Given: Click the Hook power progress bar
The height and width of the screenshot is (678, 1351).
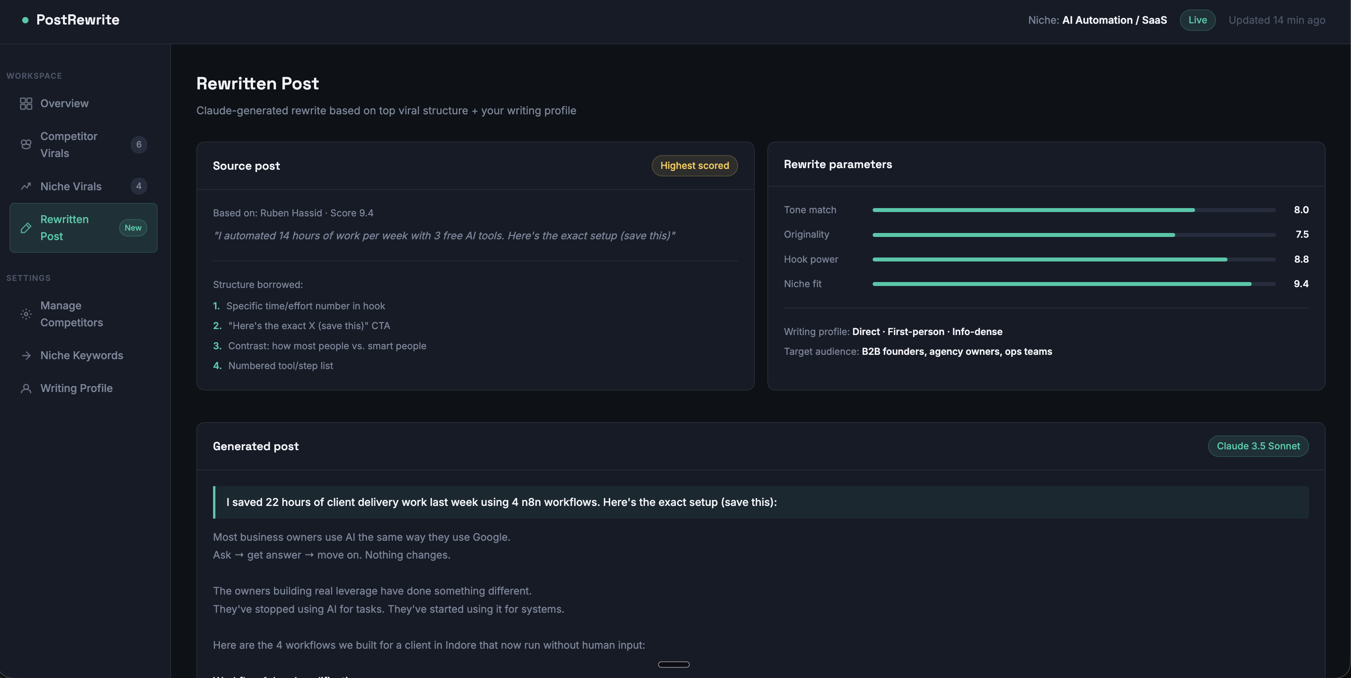Looking at the screenshot, I should pos(1073,259).
